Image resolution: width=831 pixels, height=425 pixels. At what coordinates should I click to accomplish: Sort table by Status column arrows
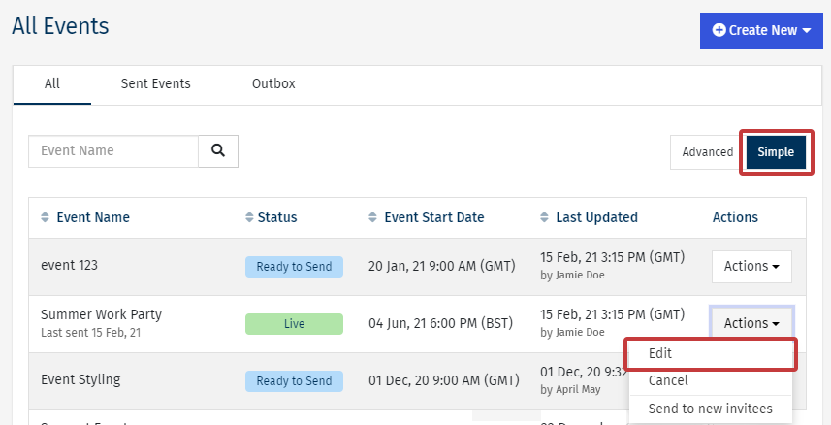(x=249, y=217)
